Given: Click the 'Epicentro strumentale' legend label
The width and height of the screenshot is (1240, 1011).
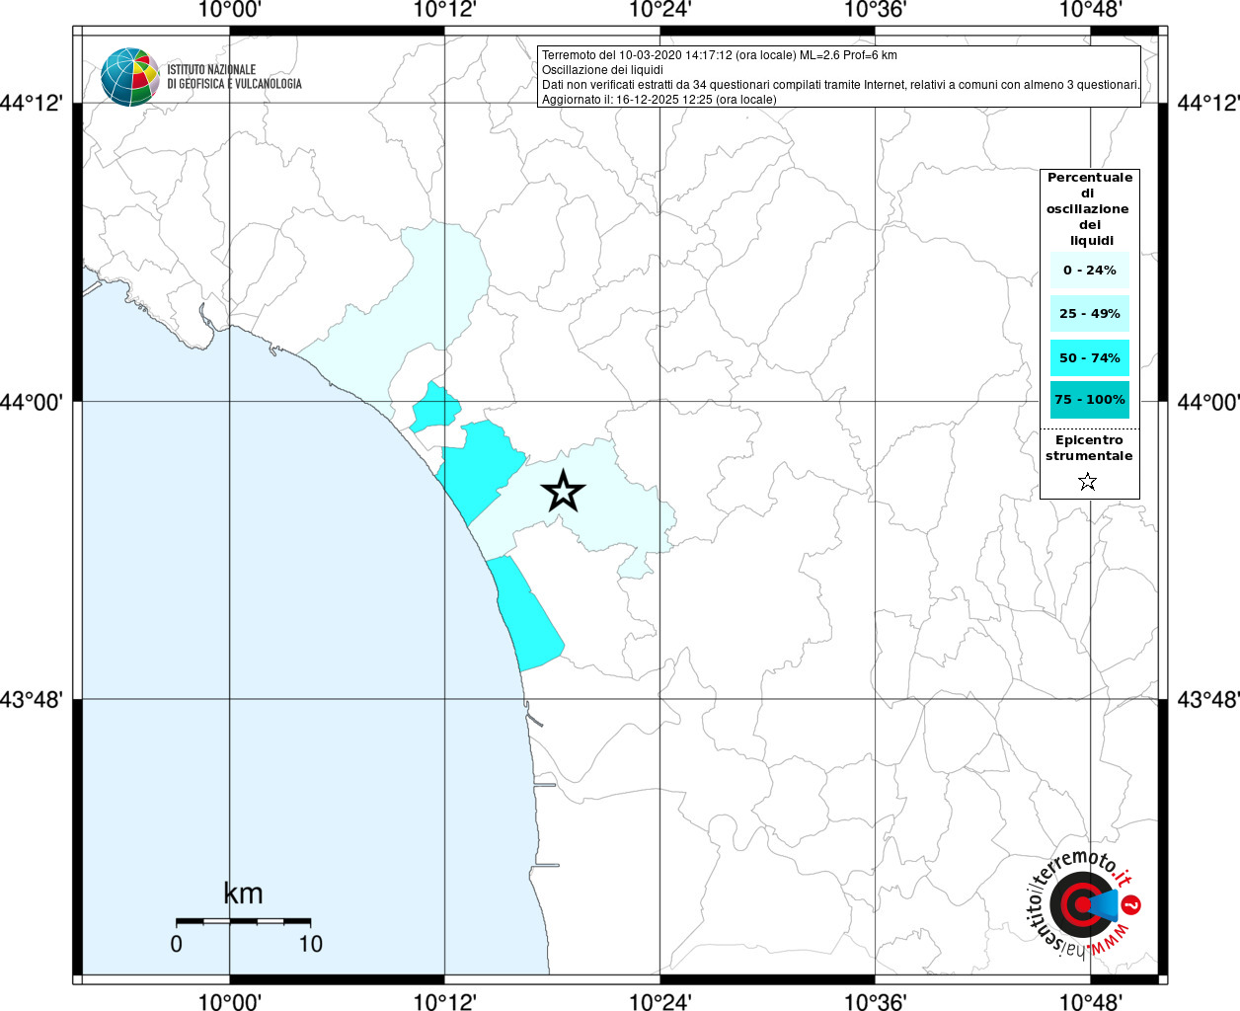Looking at the screenshot, I should click(1089, 447).
